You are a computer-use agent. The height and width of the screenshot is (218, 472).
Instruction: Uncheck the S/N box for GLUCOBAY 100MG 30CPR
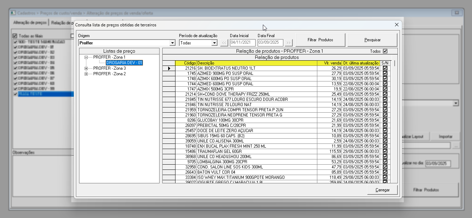tap(385, 120)
